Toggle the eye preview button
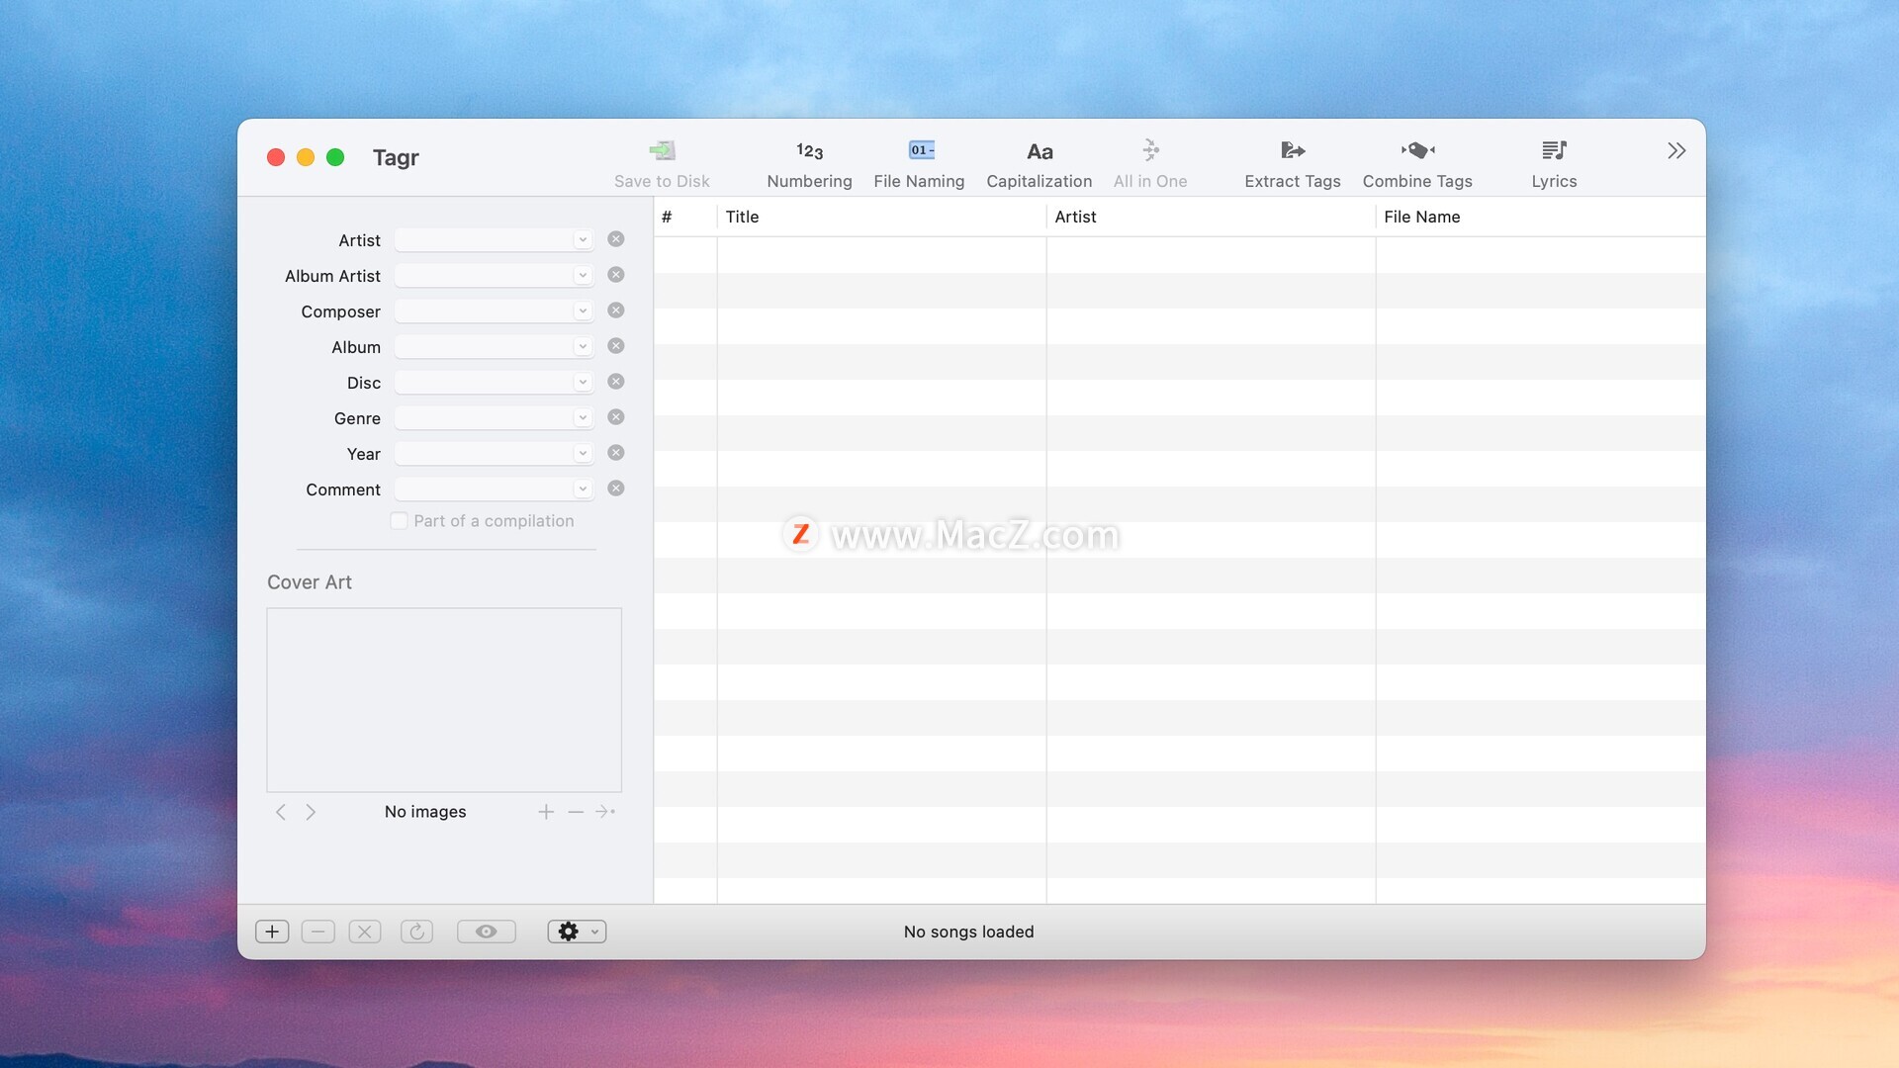Viewport: 1899px width, 1068px height. point(486,932)
